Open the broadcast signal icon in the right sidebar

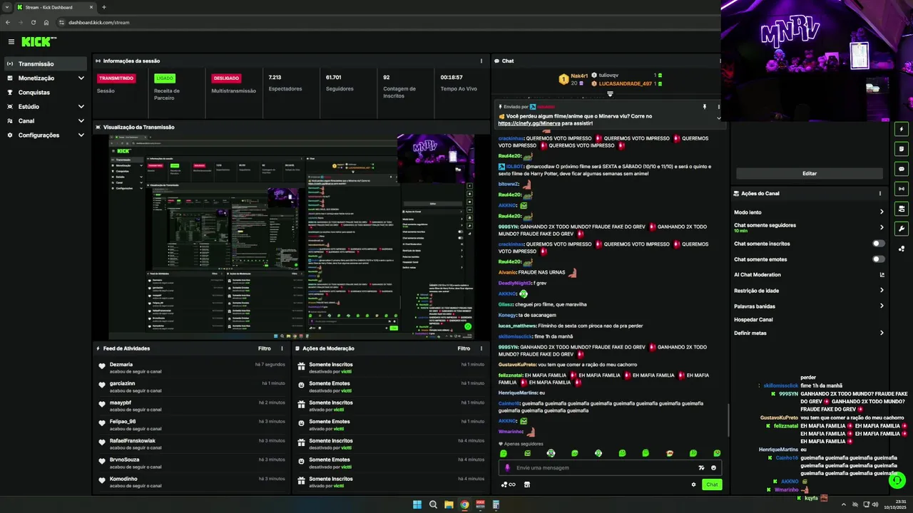click(902, 189)
